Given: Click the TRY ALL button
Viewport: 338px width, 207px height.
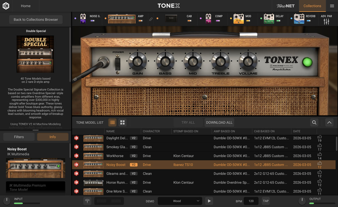Looking at the screenshot, I should 188,122.
